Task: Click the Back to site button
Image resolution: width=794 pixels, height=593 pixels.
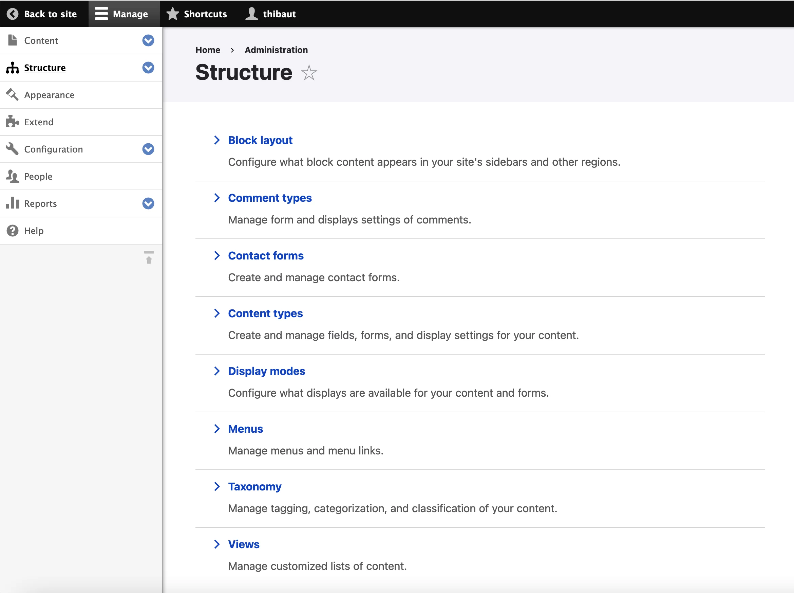Action: 43,13
